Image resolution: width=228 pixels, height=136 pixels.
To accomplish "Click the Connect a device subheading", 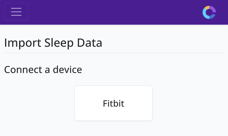I will (43, 70).
